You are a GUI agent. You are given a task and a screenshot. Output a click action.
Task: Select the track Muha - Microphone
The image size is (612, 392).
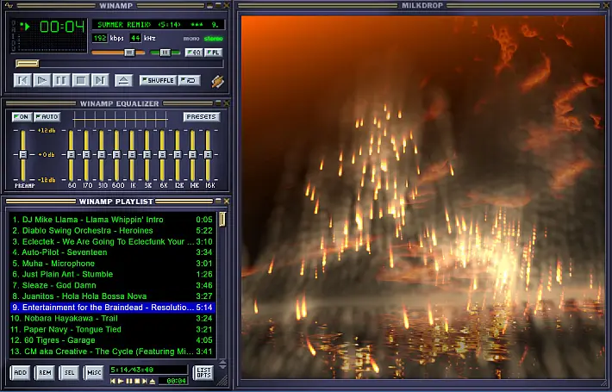tap(112, 264)
